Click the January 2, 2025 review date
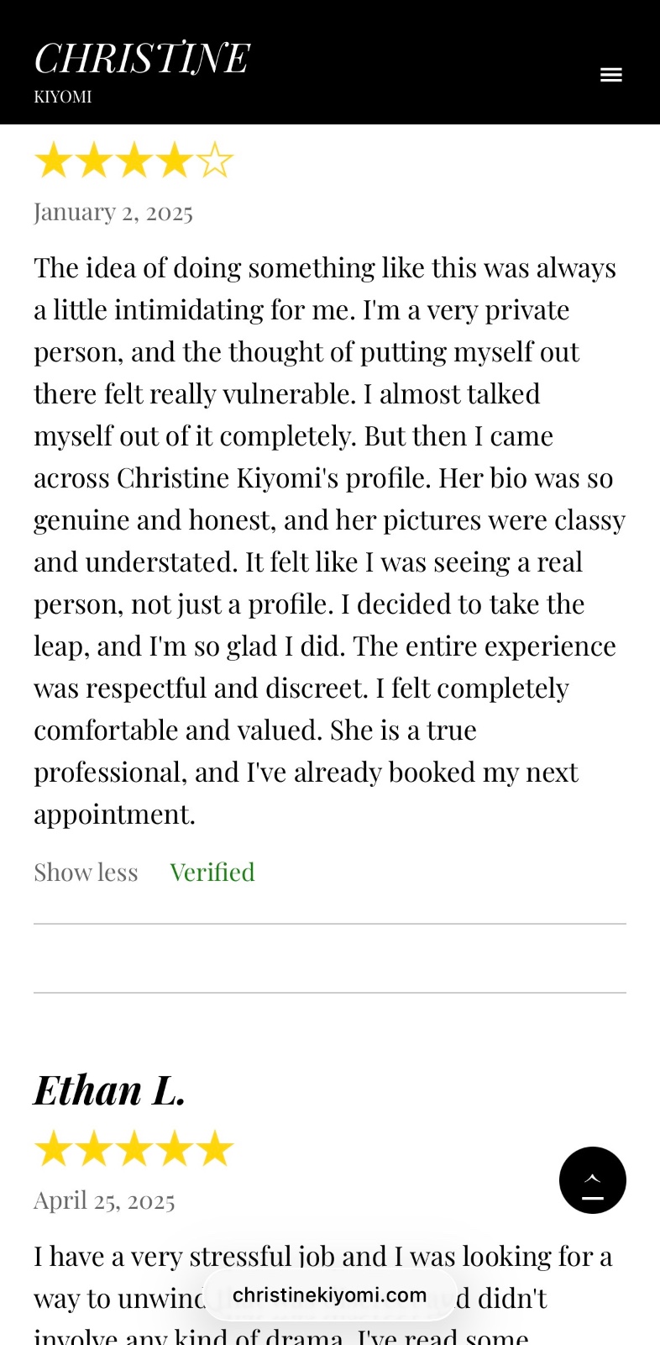660x1345 pixels. point(113,212)
